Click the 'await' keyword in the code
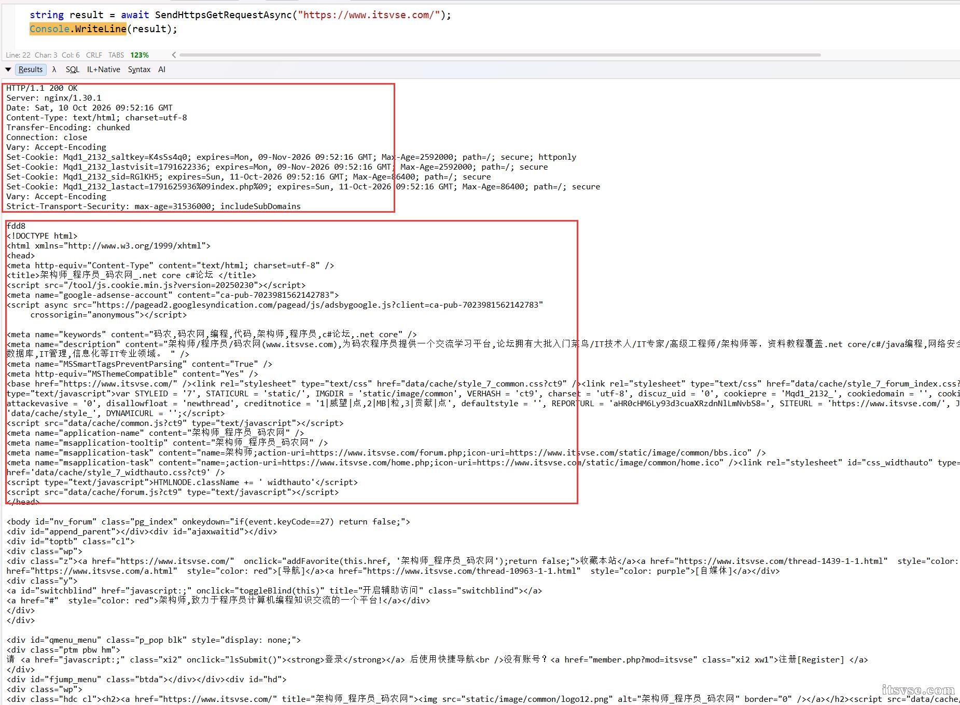 [x=135, y=15]
